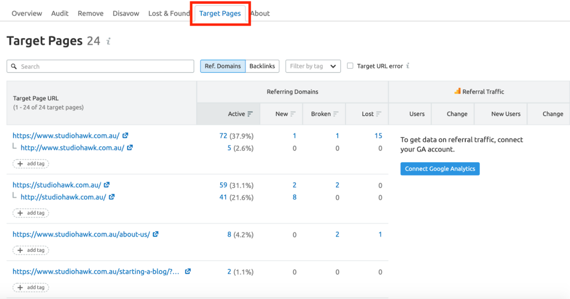Open the Disavow tab
The width and height of the screenshot is (570, 299).
(126, 14)
